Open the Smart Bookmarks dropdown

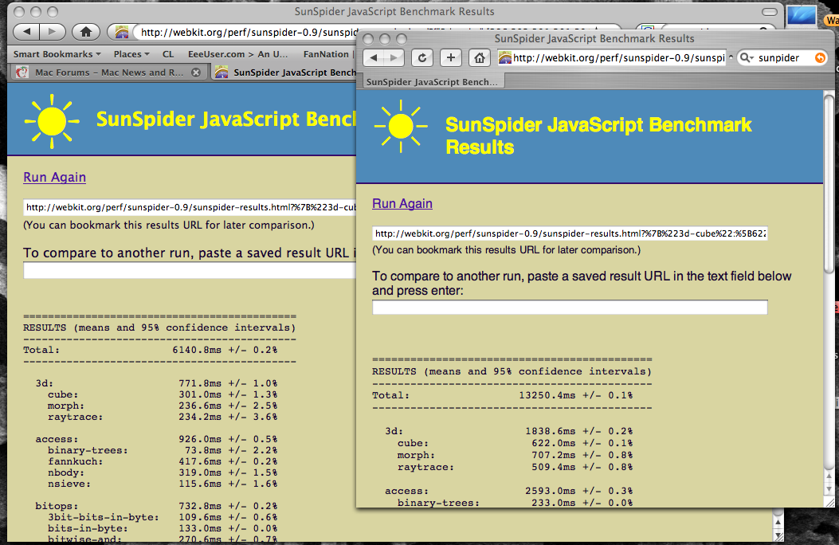(x=57, y=54)
